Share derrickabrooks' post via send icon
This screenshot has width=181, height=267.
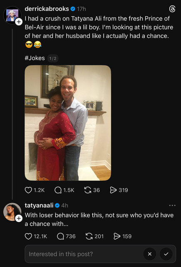pos(113,190)
